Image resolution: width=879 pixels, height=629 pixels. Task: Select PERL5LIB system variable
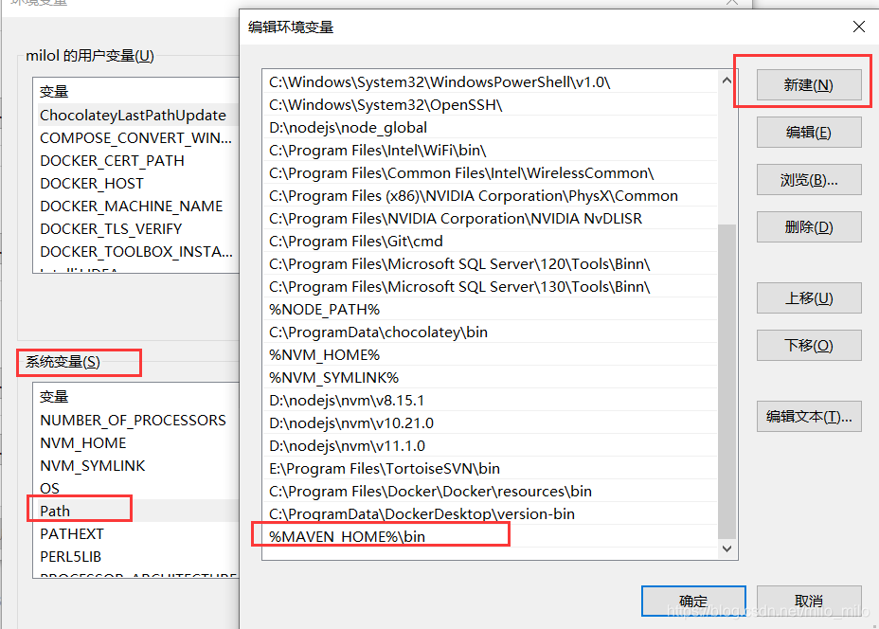pyautogui.click(x=136, y=556)
